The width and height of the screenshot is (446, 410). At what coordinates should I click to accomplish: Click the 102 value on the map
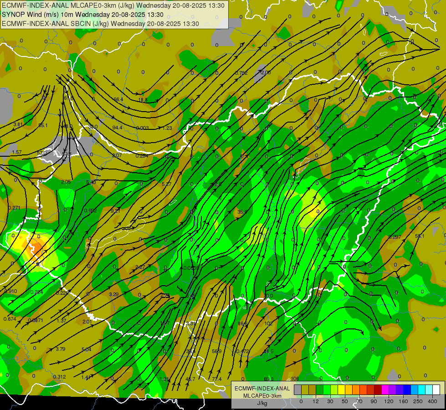coord(268,323)
